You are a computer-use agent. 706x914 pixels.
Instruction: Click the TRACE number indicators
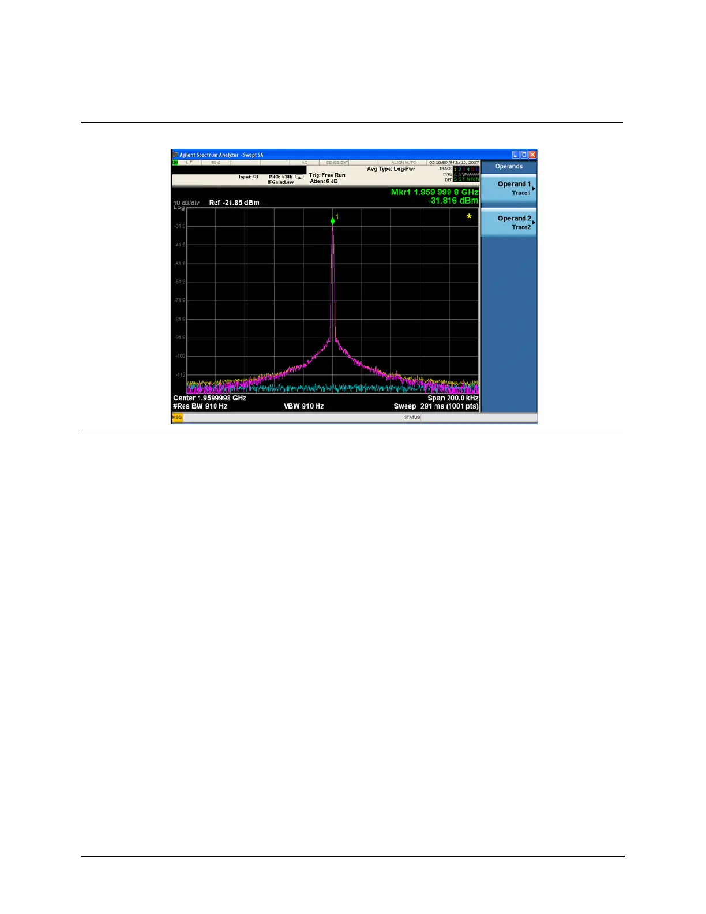click(466, 169)
